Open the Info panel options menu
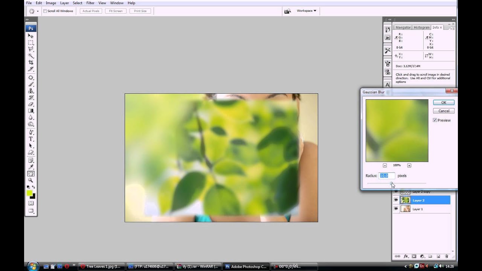 [x=453, y=28]
